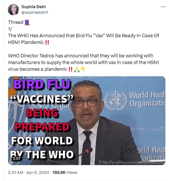Play the bird flu video thumbnail
The width and height of the screenshot is (169, 181).
[x=87, y=121]
